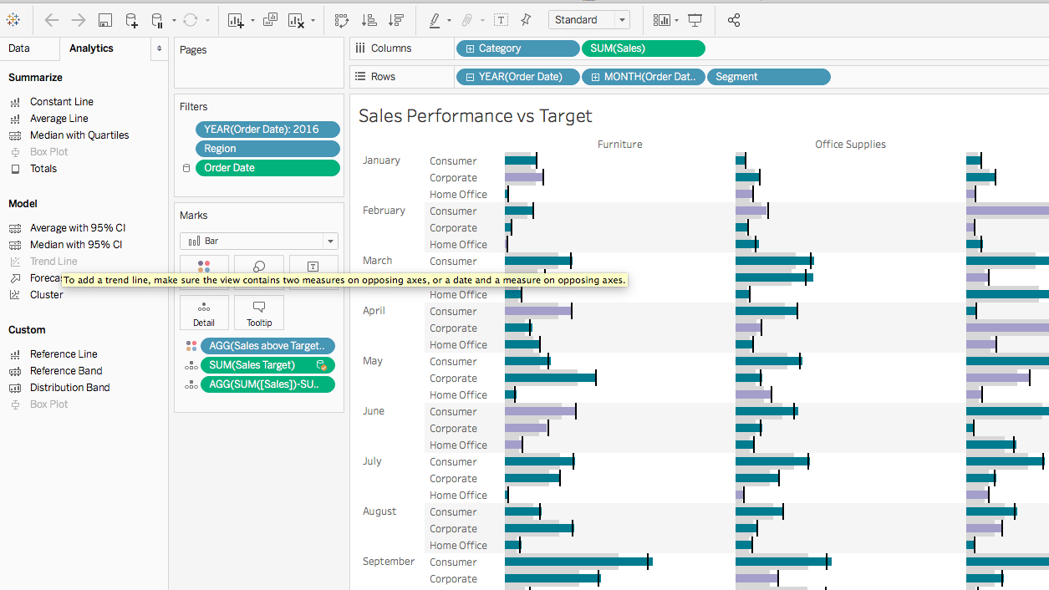1049x590 pixels.
Task: Expand the MONTH(Order Date) pill plus
Action: [x=595, y=77]
